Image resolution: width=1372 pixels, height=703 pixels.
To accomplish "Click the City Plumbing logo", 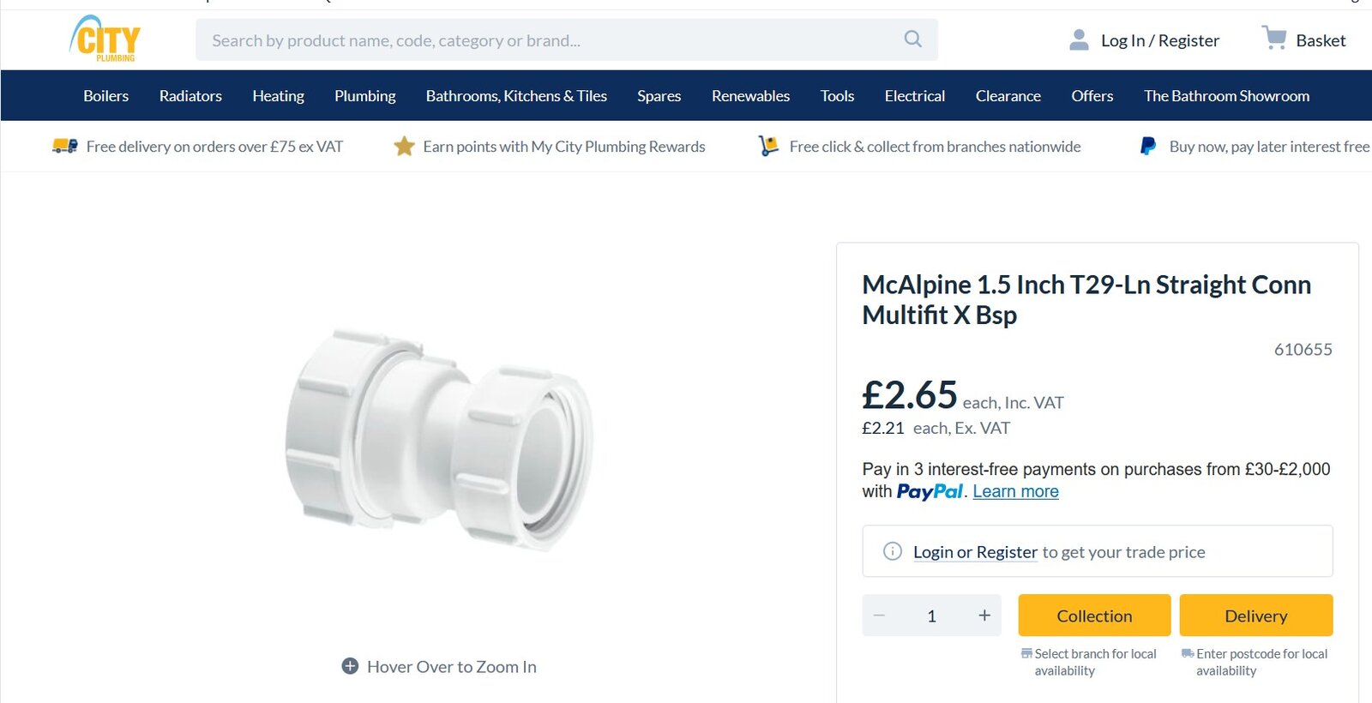I will [105, 39].
